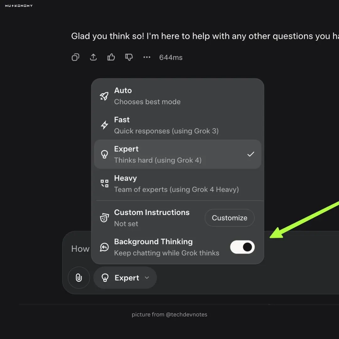Screen dimensions: 339x339
Task: Choose Fast mode using Grok 3
Action: (x=178, y=125)
